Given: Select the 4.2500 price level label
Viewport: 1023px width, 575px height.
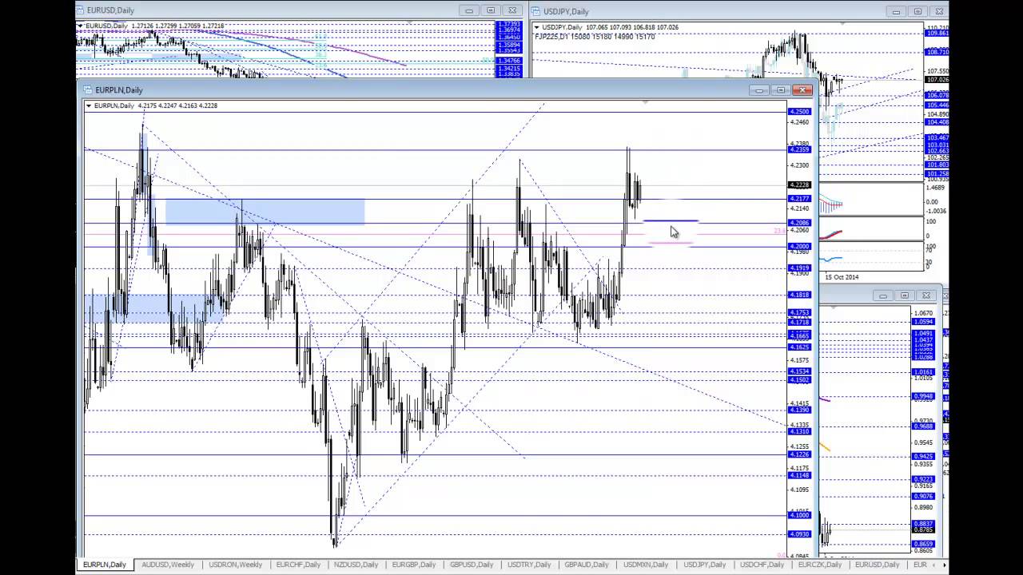Looking at the screenshot, I should pos(799,112).
